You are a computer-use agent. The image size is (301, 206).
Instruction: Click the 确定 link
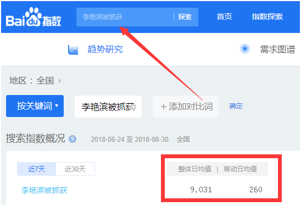point(236,106)
